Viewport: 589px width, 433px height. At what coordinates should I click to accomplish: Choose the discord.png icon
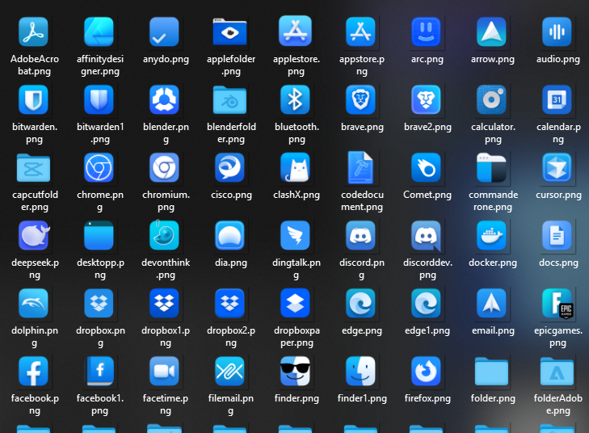click(360, 235)
